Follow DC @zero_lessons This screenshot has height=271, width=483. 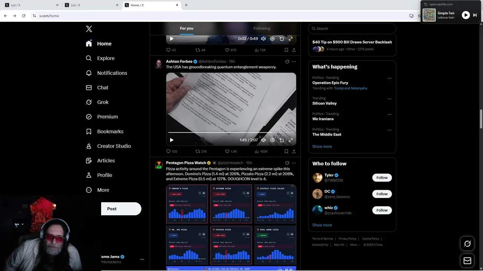pos(382,194)
